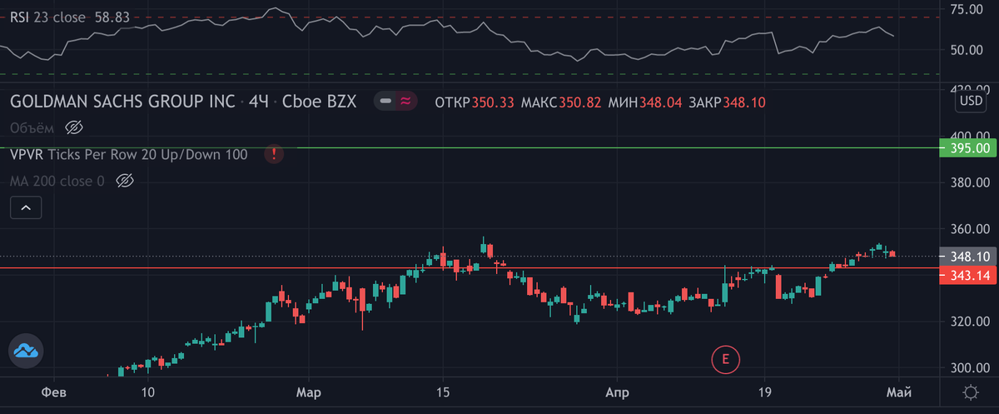The height and width of the screenshot is (414, 999).
Task: Open the RSI 23 close indicator label
Action: tap(47, 17)
